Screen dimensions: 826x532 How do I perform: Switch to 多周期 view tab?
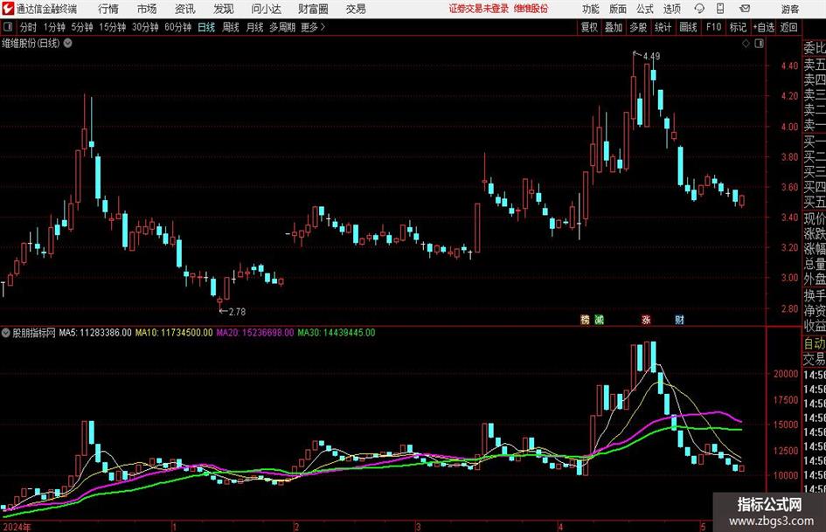point(282,27)
